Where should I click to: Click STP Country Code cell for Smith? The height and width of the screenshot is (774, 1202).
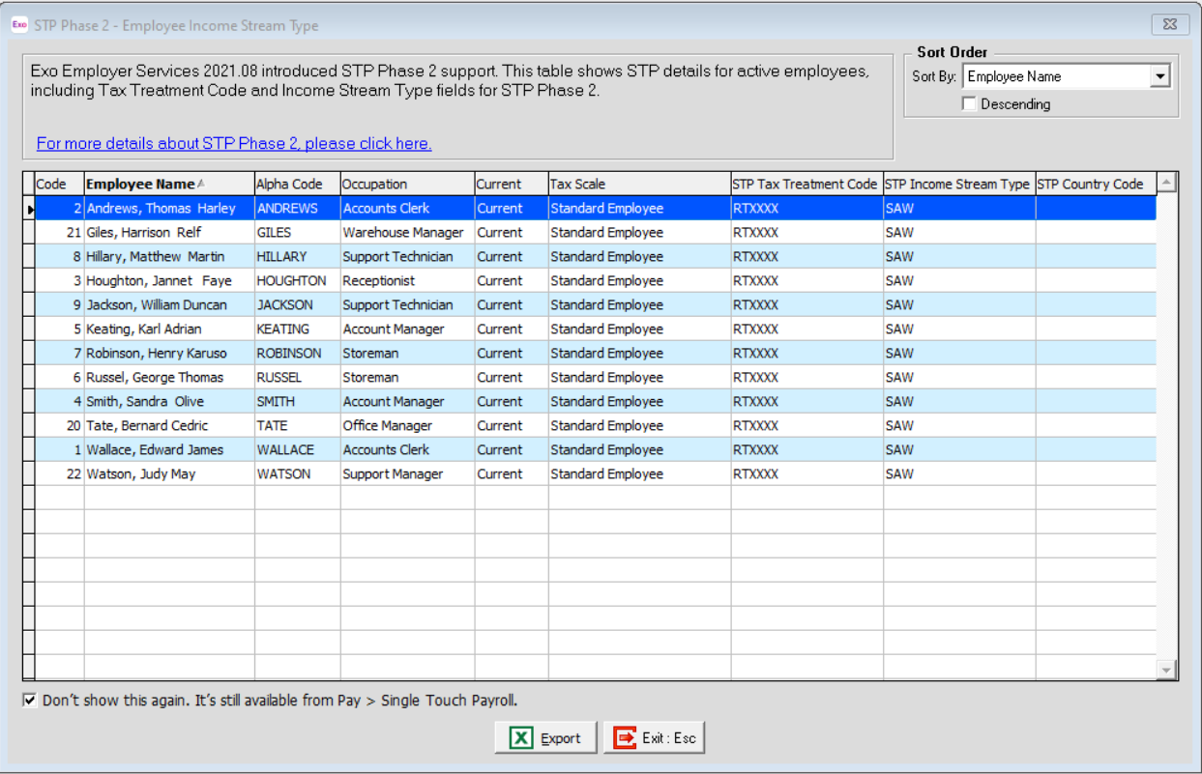pyautogui.click(x=1095, y=402)
